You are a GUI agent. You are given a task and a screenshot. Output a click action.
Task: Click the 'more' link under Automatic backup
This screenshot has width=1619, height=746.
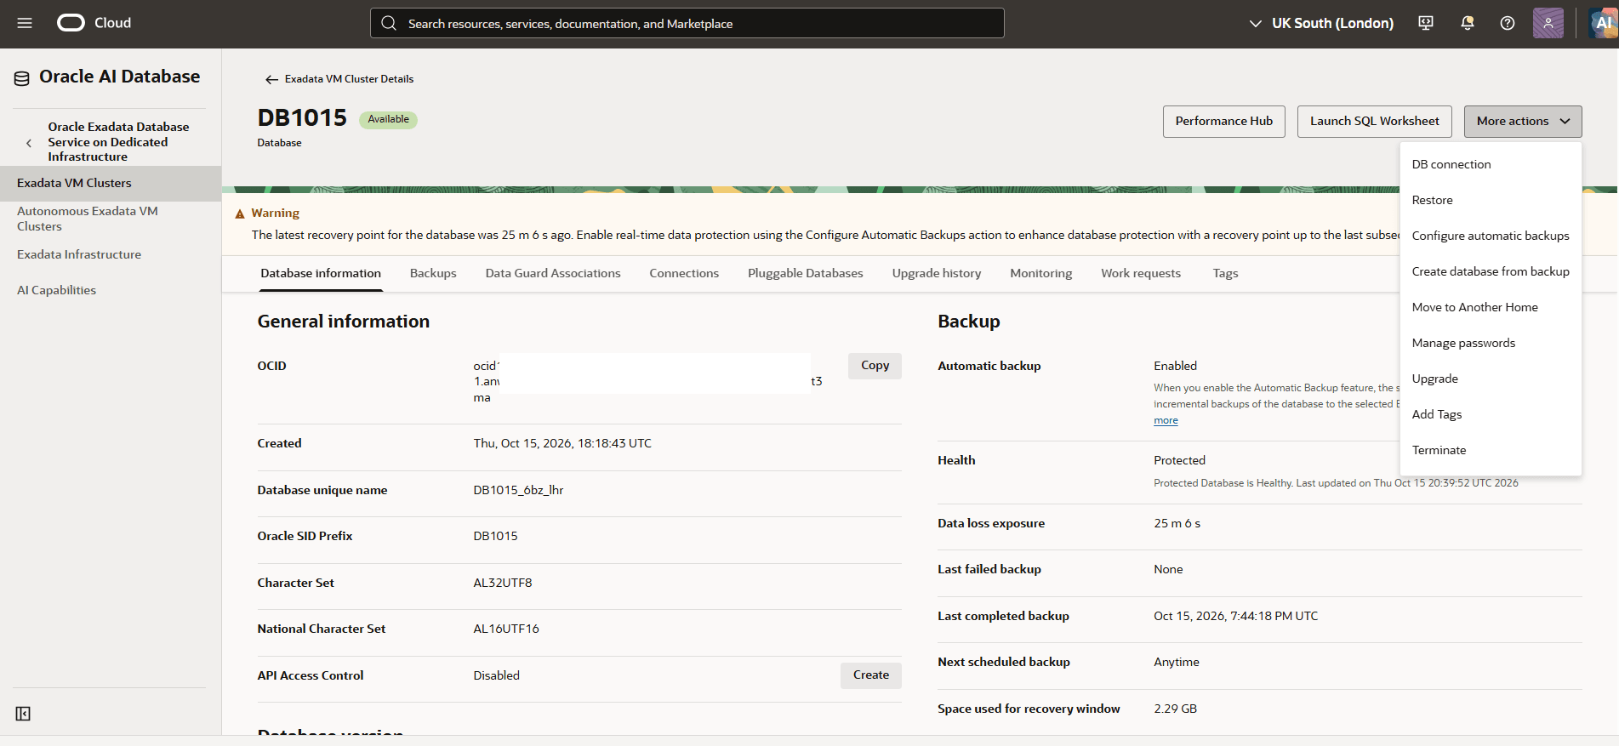(x=1166, y=420)
